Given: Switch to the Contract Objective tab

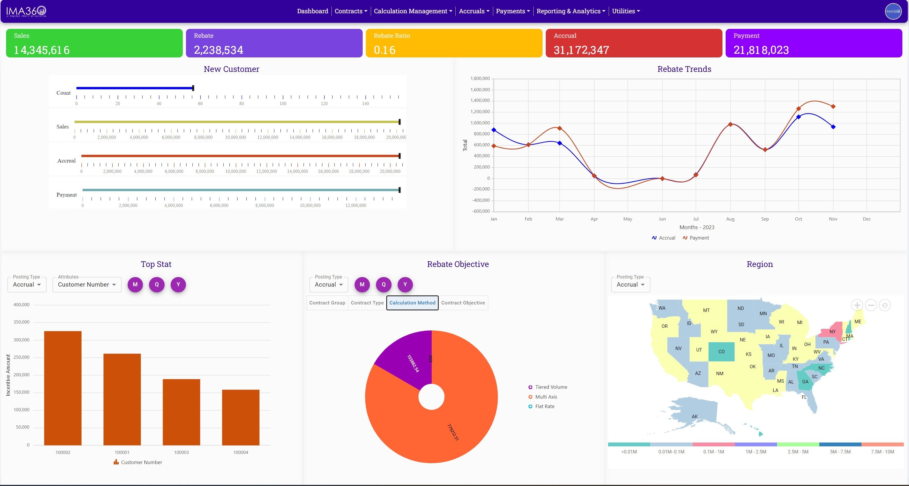Looking at the screenshot, I should pyautogui.click(x=463, y=303).
